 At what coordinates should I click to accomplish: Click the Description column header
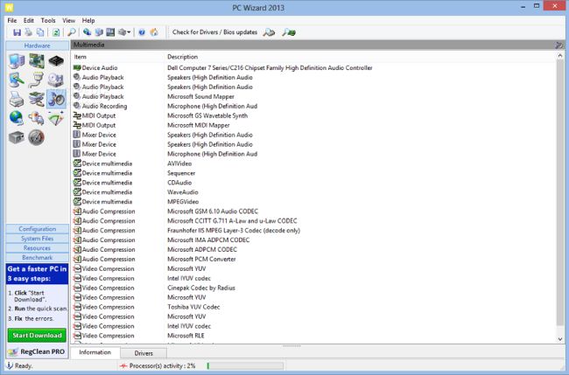click(x=183, y=57)
